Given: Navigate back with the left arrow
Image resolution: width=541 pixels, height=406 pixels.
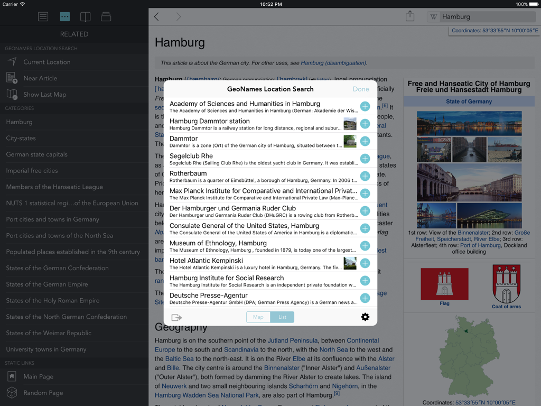Looking at the screenshot, I should (156, 16).
